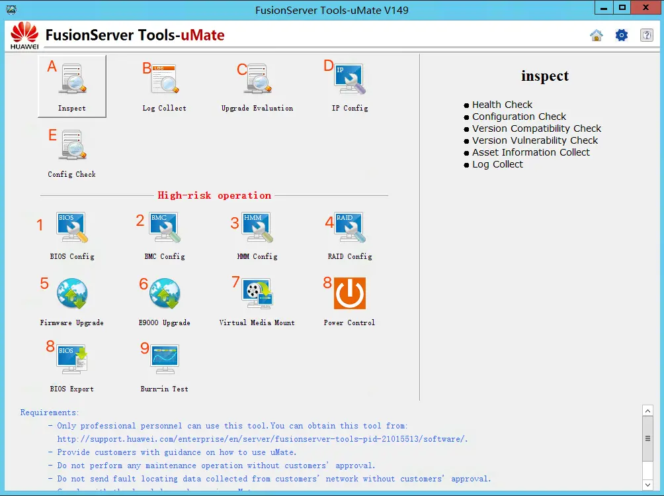The image size is (664, 496).
Task: Go to the home page icon
Action: pos(597,35)
